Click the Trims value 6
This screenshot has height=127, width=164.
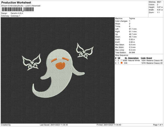pyautogui.click(x=130, y=26)
